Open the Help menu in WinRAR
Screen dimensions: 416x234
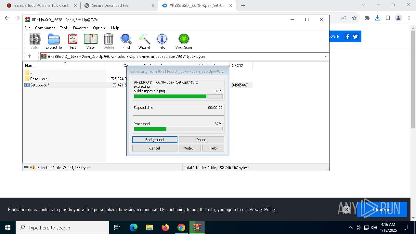[x=115, y=28]
